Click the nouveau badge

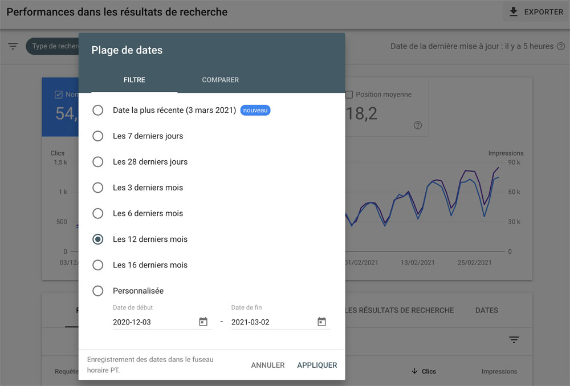[255, 110]
